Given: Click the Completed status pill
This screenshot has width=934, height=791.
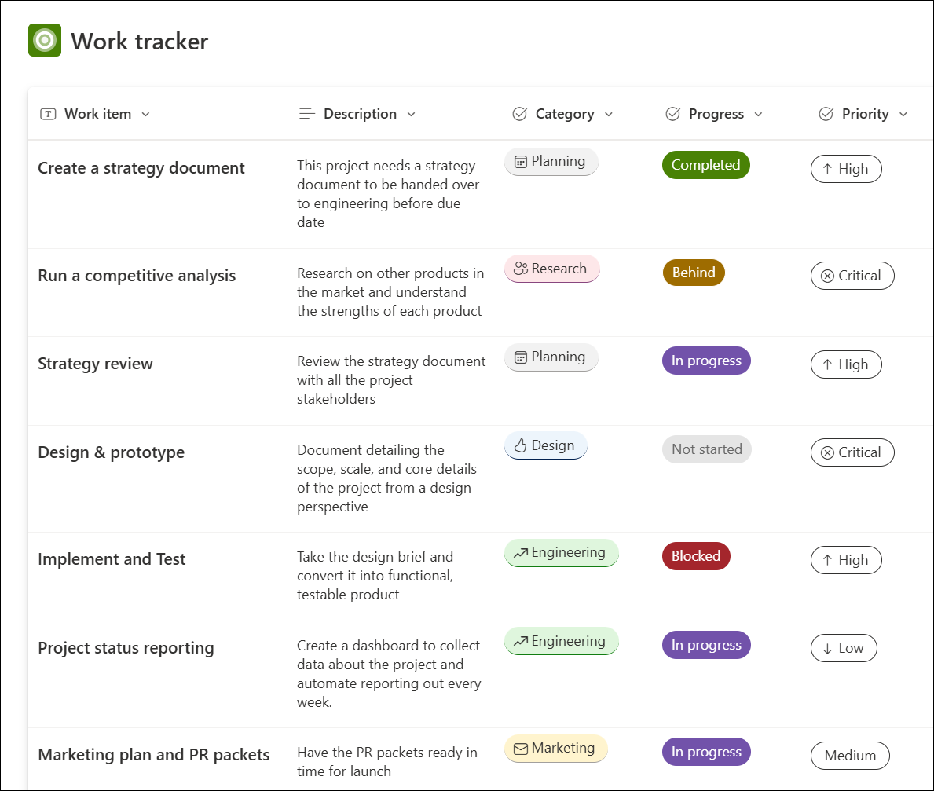Looking at the screenshot, I should point(705,165).
